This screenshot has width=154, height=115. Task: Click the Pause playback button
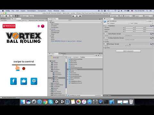pos(77,16)
